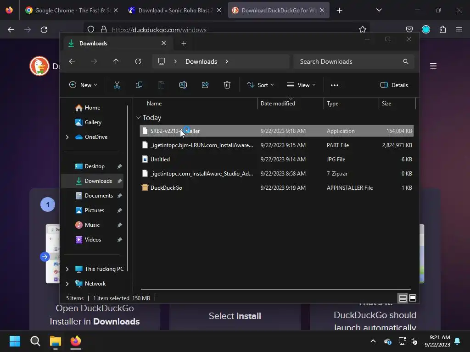Click the Cut scissors icon in Explorer toolbar

(x=117, y=85)
